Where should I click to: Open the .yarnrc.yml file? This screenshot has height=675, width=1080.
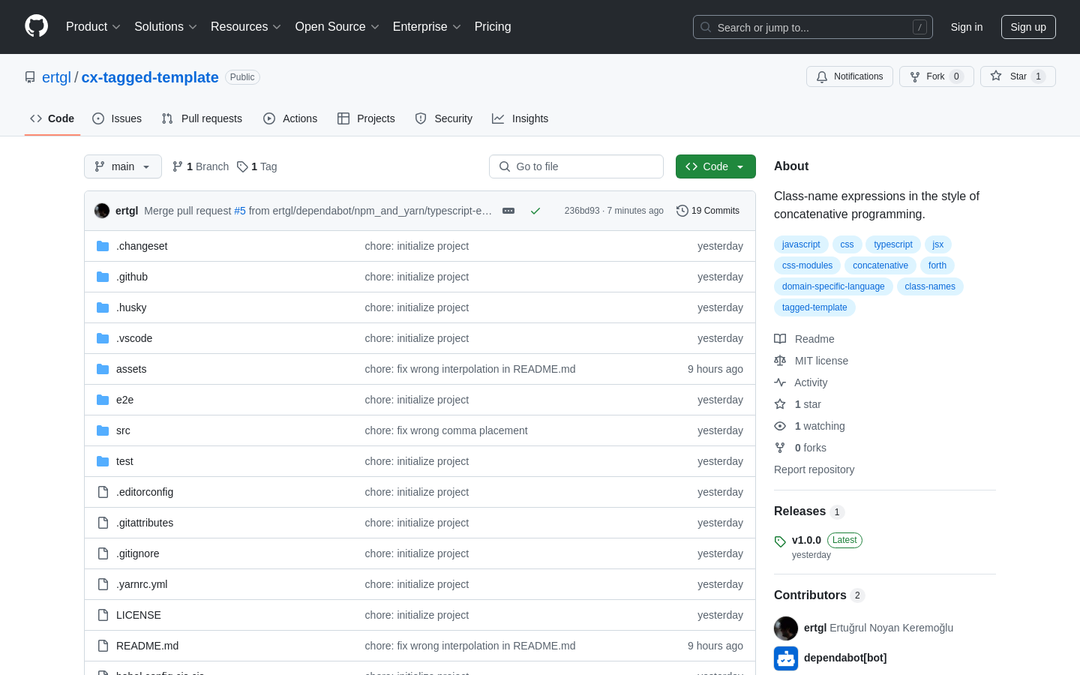[x=142, y=584]
